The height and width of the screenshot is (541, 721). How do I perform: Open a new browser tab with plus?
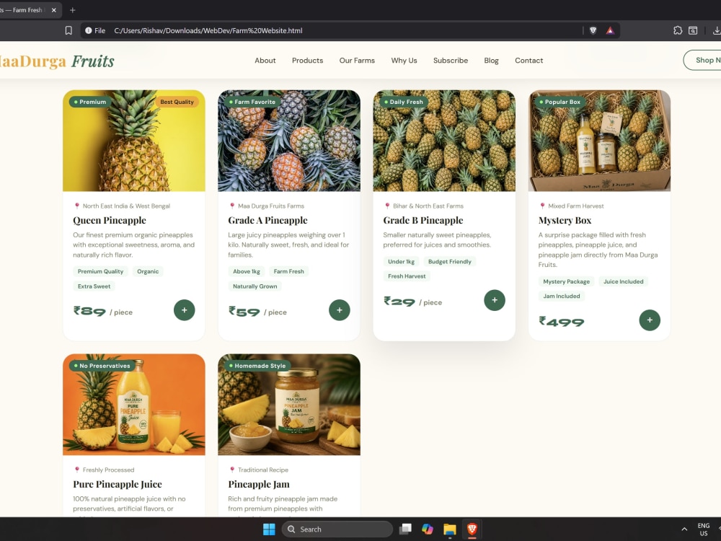72,9
